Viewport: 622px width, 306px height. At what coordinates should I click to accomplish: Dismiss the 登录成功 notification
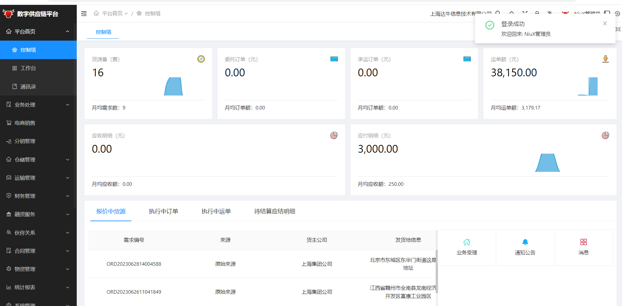605,23
